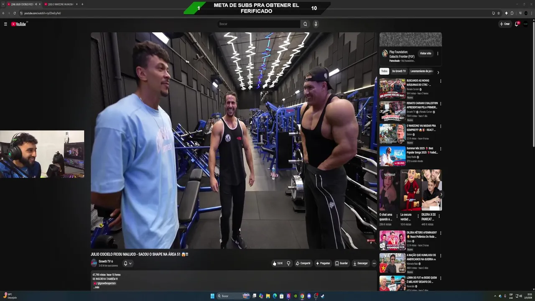535x301 pixels.
Task: Go back in browser history
Action: [x=3, y=13]
